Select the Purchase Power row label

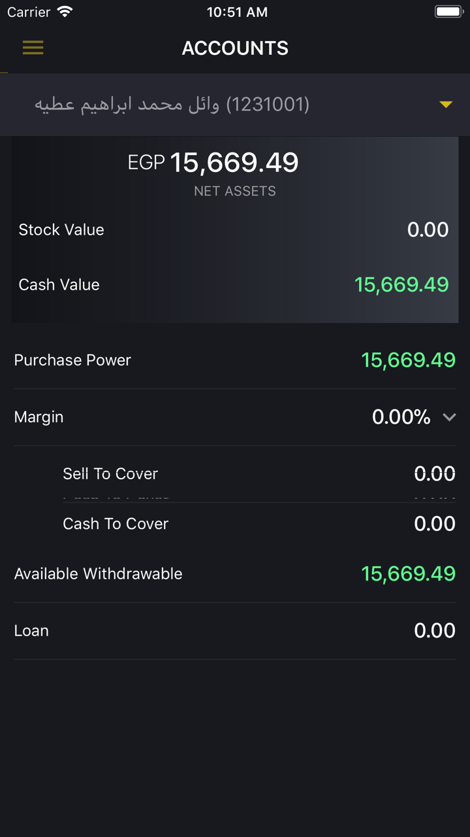72,360
